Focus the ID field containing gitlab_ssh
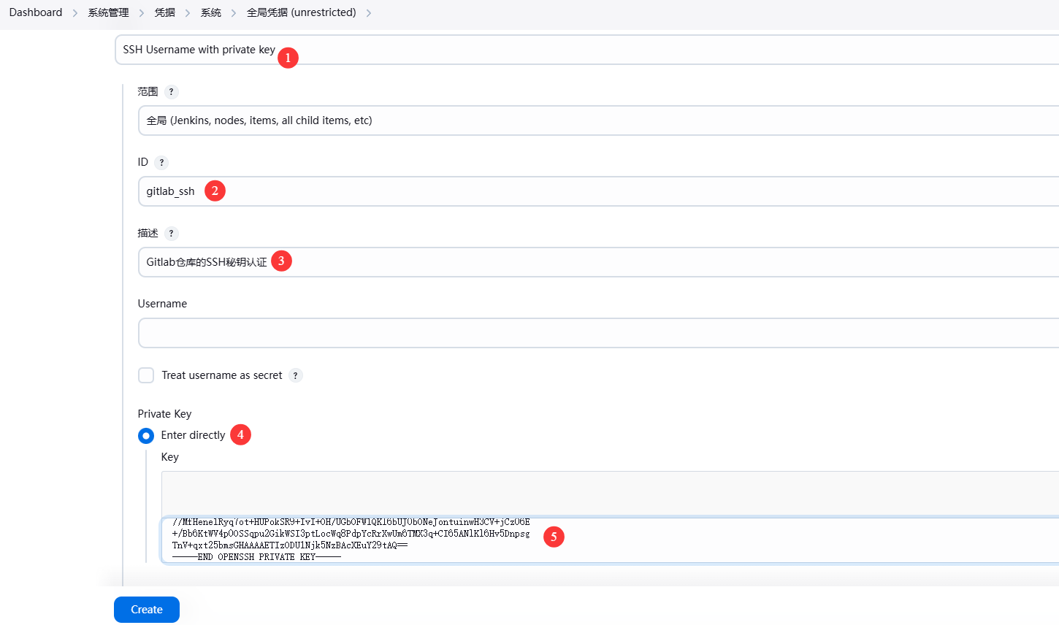Screen dimensions: 1059x625 click(584, 191)
